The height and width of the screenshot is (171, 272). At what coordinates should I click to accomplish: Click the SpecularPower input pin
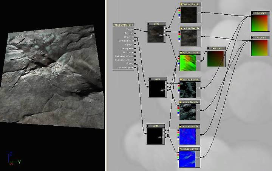135,41
